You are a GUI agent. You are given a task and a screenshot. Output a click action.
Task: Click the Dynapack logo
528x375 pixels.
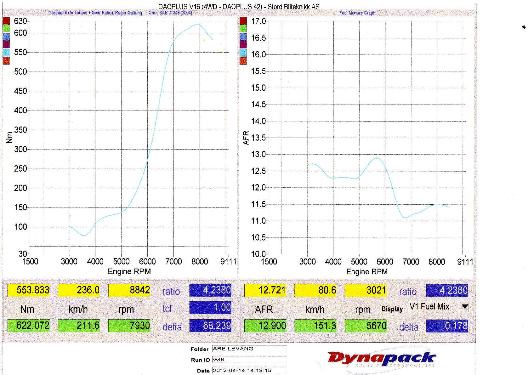382,359
